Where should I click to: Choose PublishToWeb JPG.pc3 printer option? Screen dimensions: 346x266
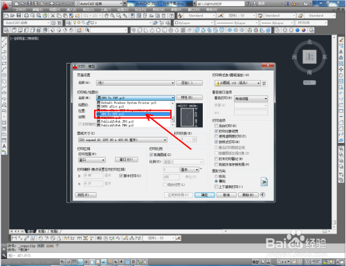click(x=118, y=122)
